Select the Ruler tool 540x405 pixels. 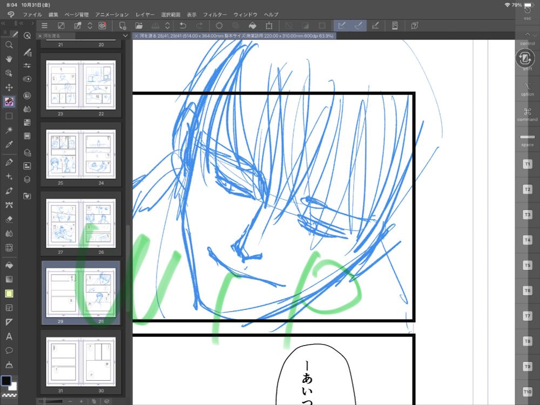[x=9, y=322]
